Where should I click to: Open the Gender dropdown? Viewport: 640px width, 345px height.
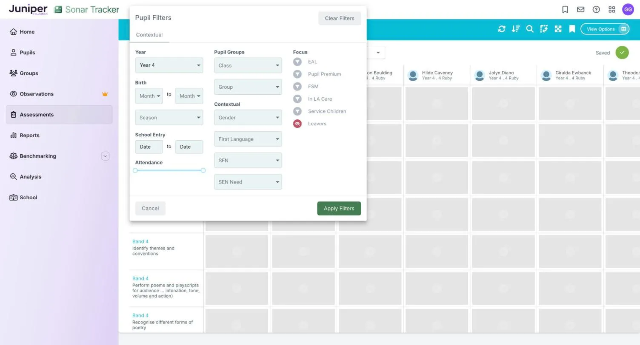point(248,117)
